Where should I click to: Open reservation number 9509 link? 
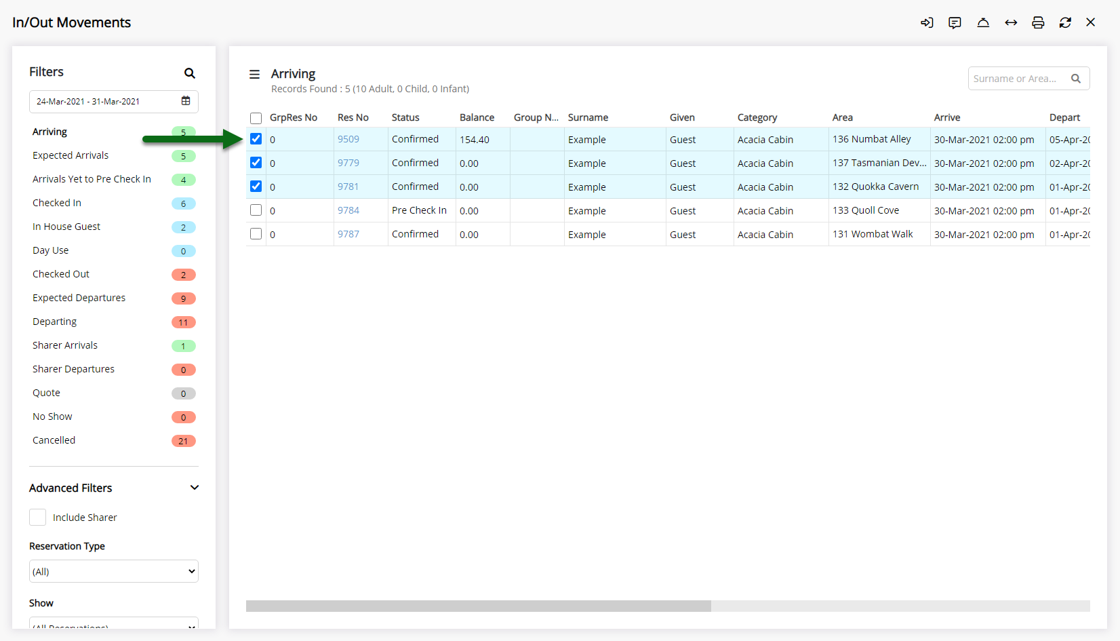click(348, 139)
